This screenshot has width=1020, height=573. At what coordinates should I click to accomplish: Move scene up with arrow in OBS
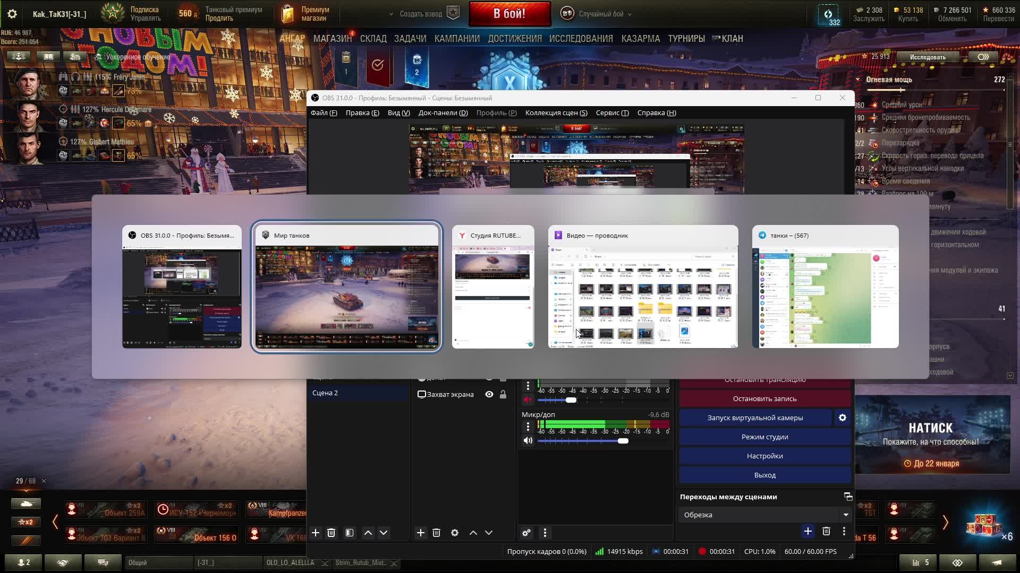368,533
